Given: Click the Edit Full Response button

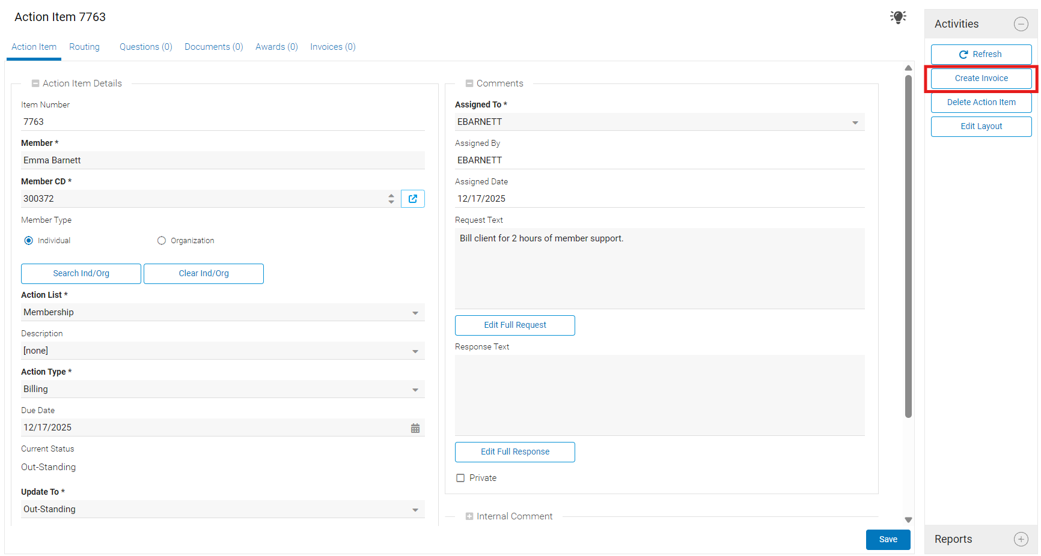Looking at the screenshot, I should pyautogui.click(x=515, y=452).
